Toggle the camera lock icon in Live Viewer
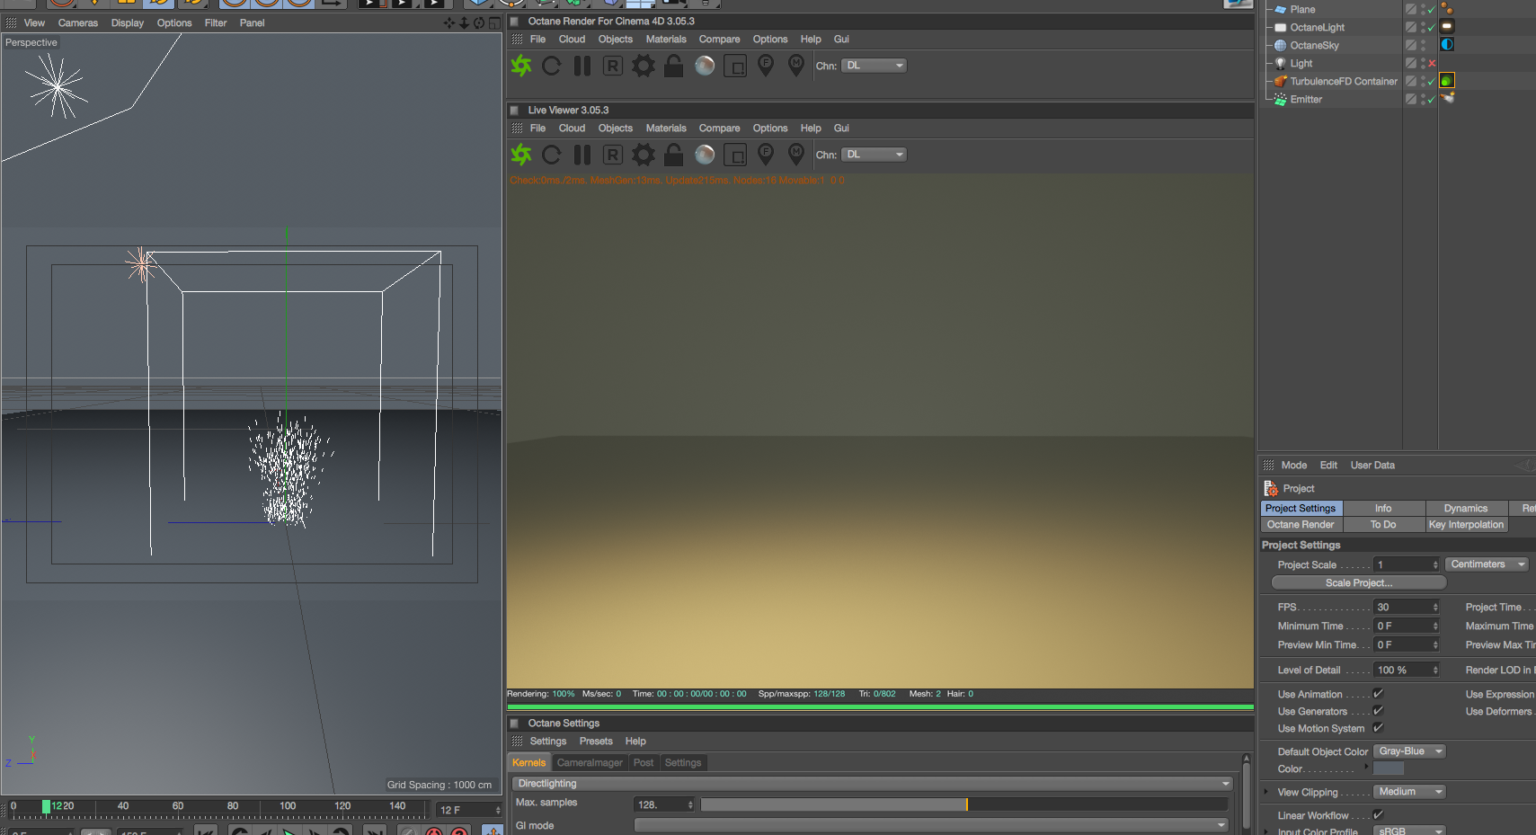Screen dimensions: 1536x835 pyautogui.click(x=674, y=155)
